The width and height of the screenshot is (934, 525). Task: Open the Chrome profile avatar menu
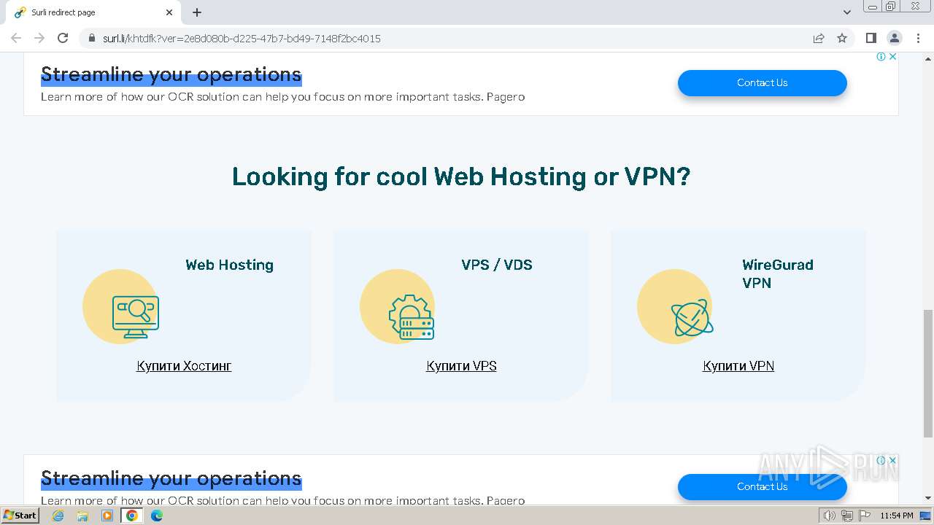click(x=895, y=38)
